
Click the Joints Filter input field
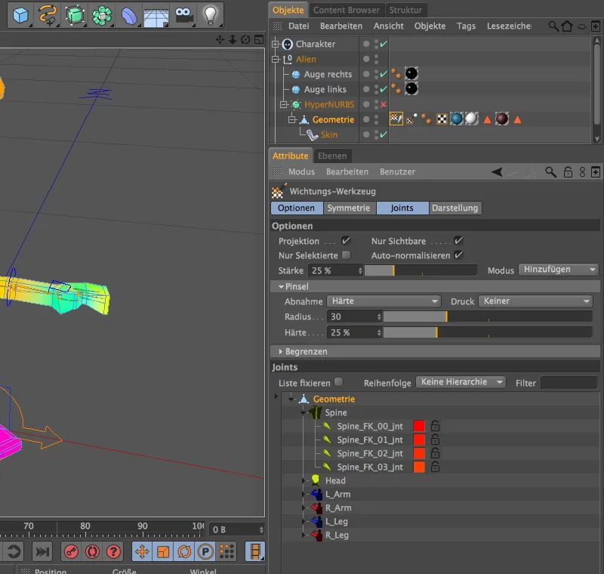click(x=569, y=383)
